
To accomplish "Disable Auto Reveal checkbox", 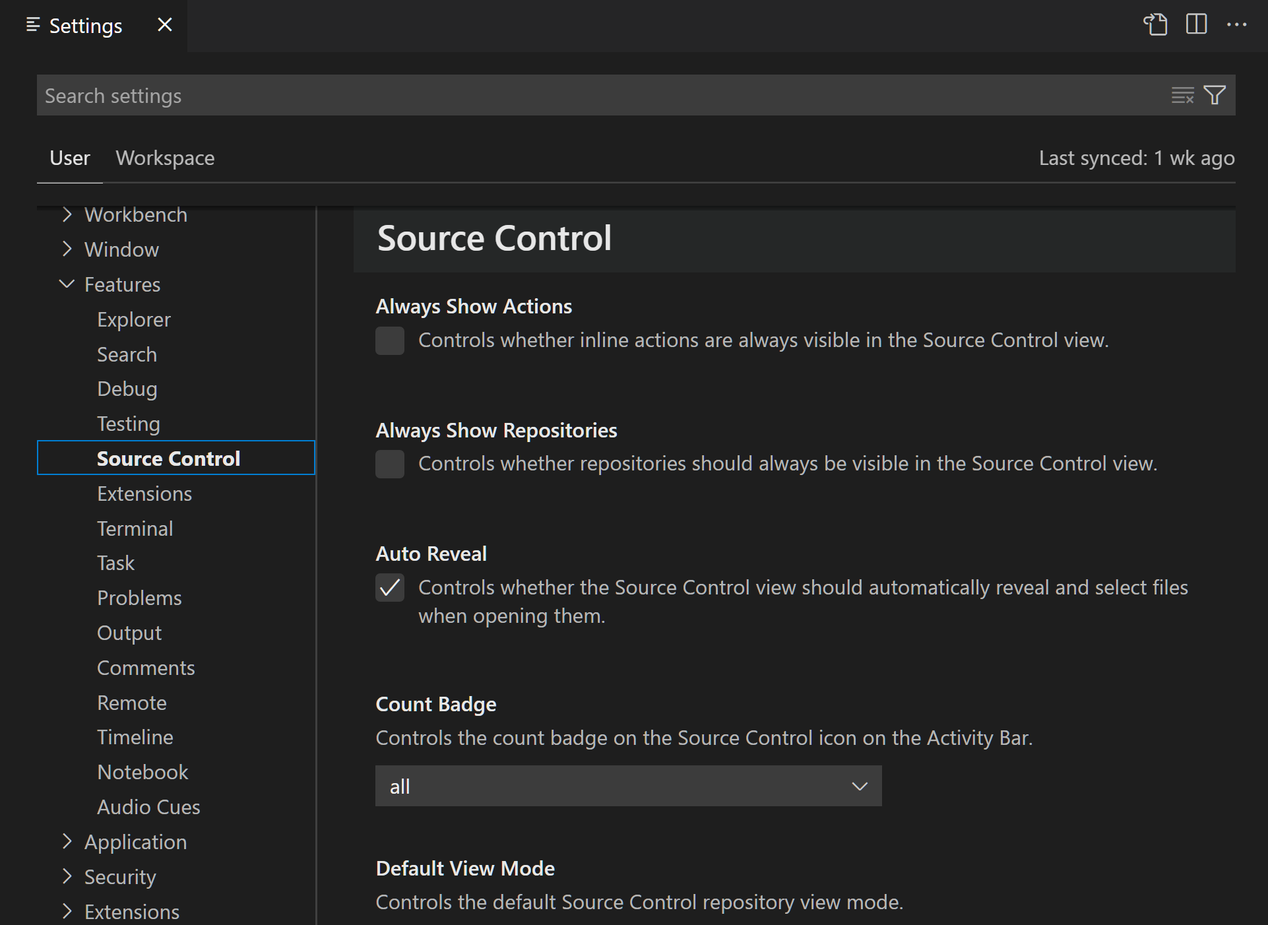I will tap(390, 587).
